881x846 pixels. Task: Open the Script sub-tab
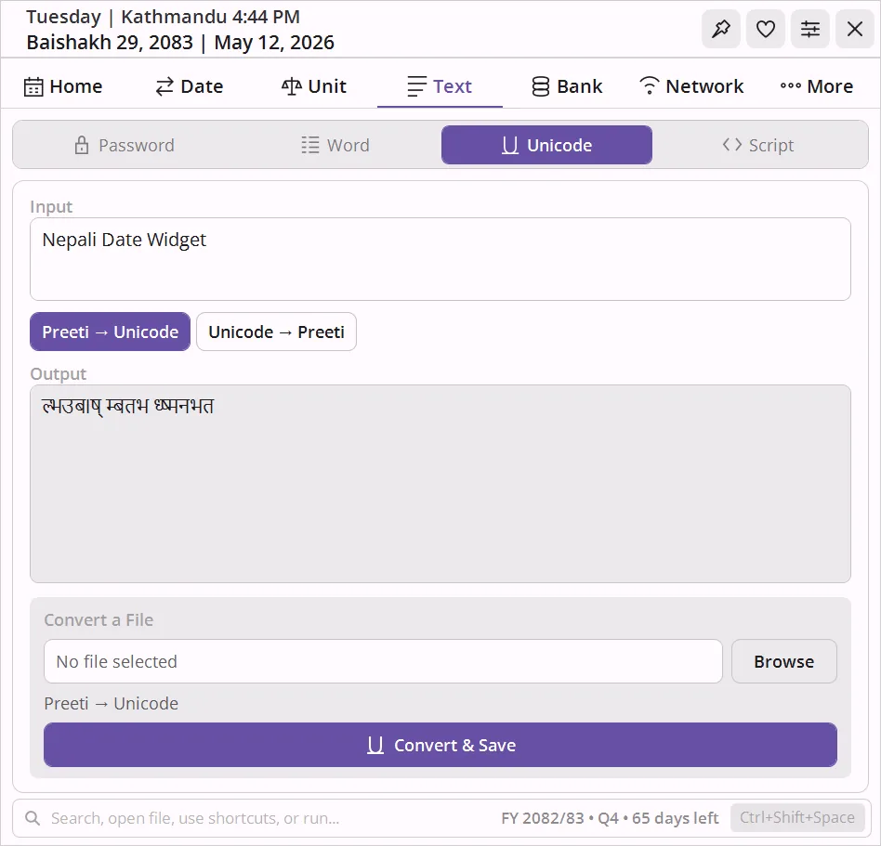pyautogui.click(x=758, y=146)
